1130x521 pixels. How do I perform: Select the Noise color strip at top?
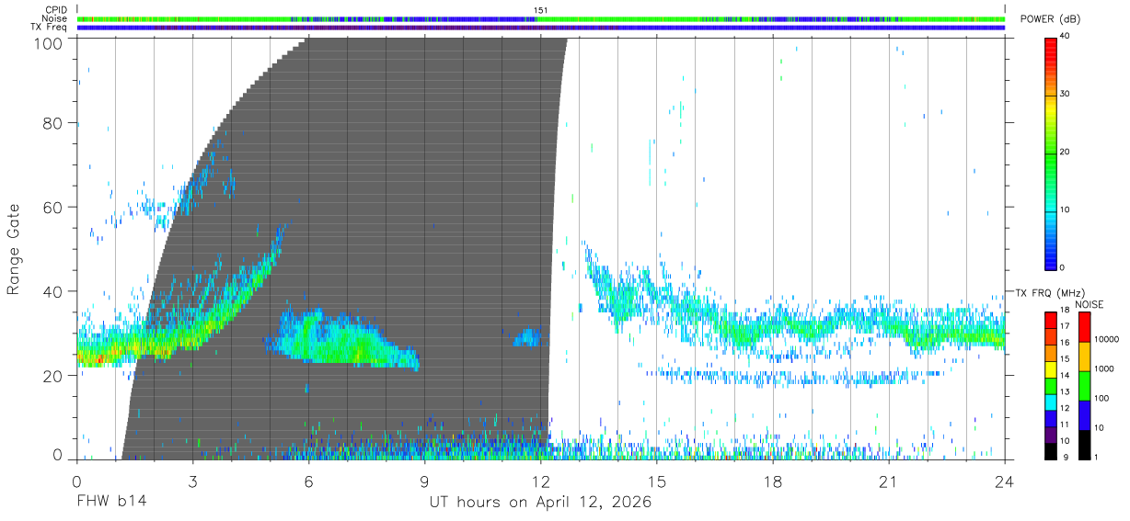point(541,18)
